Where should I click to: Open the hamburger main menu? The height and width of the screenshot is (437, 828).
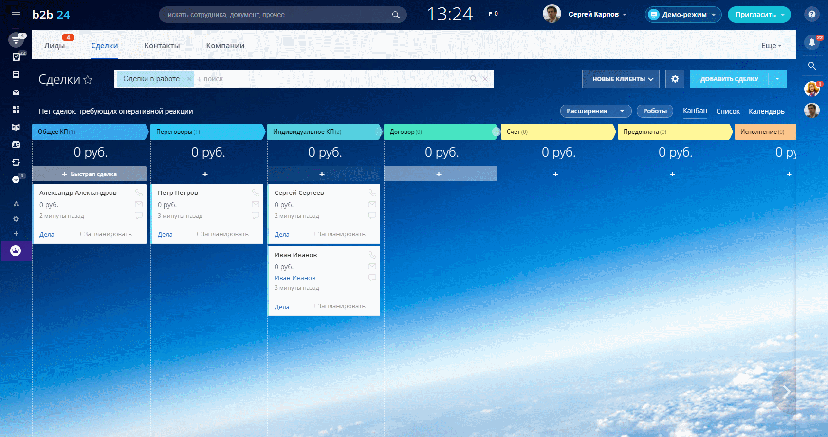[x=16, y=15]
